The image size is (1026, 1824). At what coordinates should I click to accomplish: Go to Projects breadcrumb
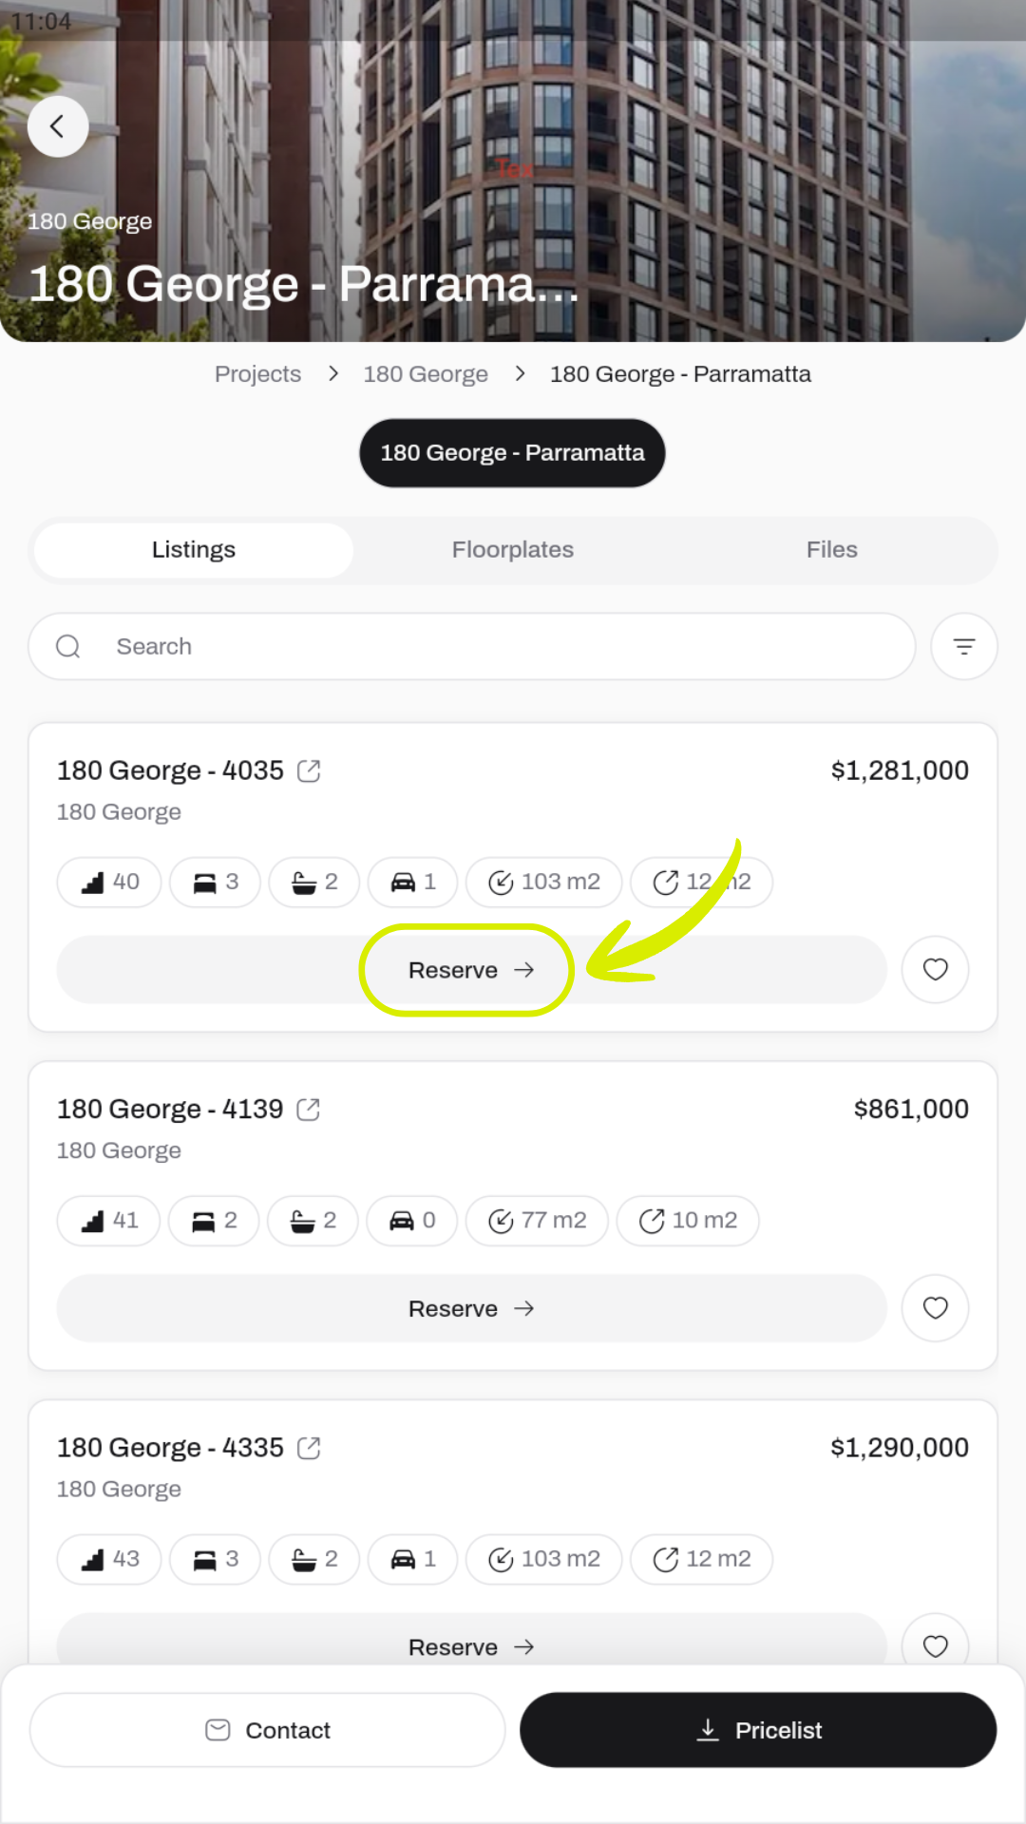tap(257, 374)
